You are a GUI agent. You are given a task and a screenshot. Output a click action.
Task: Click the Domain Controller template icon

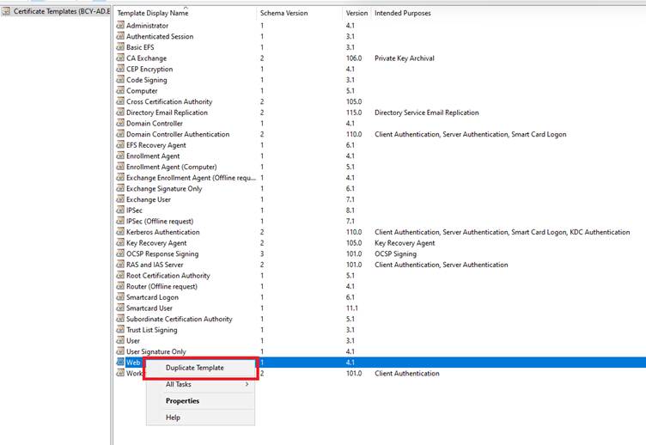point(120,123)
